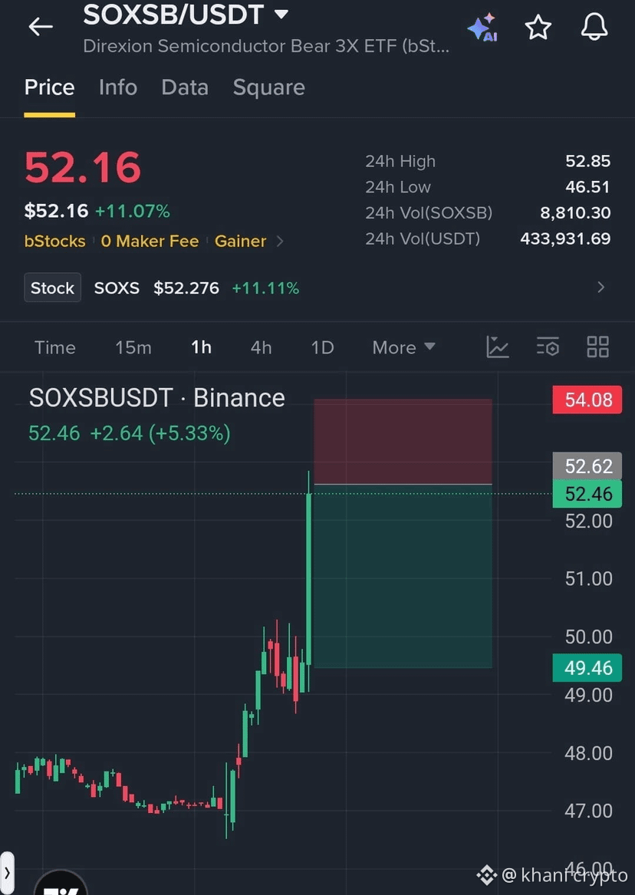Select the Time chart interval

[54, 347]
